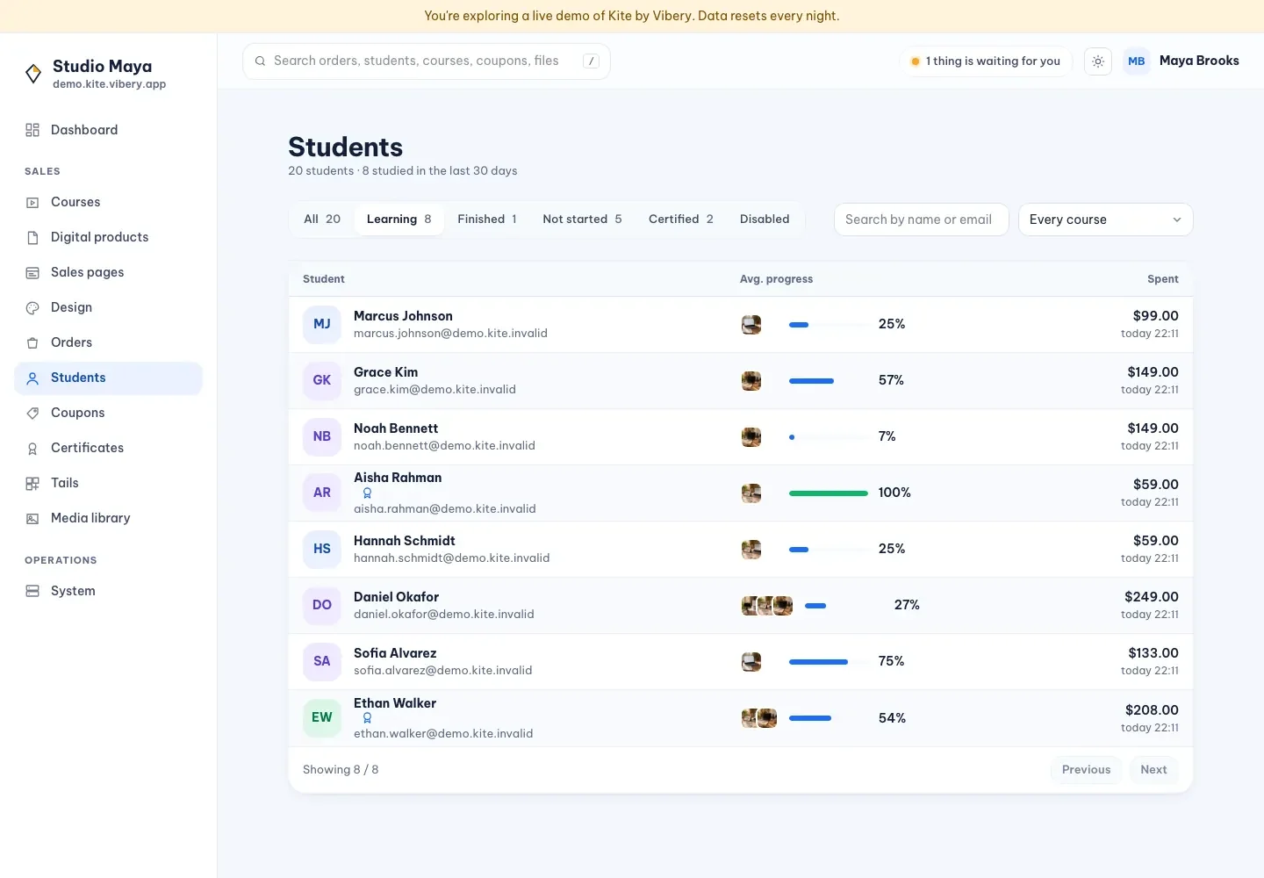Screen dimensions: 1264x878
Task: Click Daniel Okafor's stacked course thumbnails
Action: [x=767, y=606]
